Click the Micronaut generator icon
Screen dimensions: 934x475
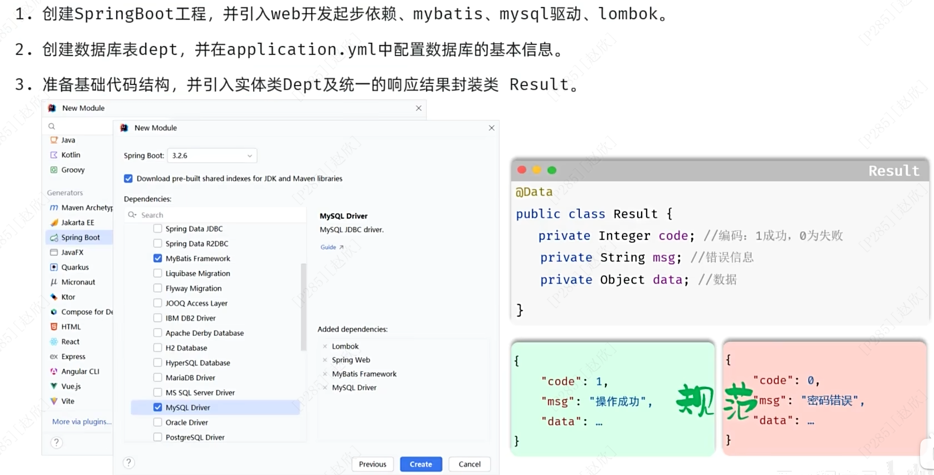coord(54,282)
